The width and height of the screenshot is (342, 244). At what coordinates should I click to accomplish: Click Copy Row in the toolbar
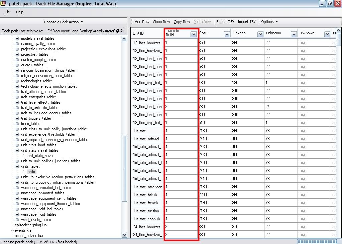pyautogui.click(x=182, y=22)
